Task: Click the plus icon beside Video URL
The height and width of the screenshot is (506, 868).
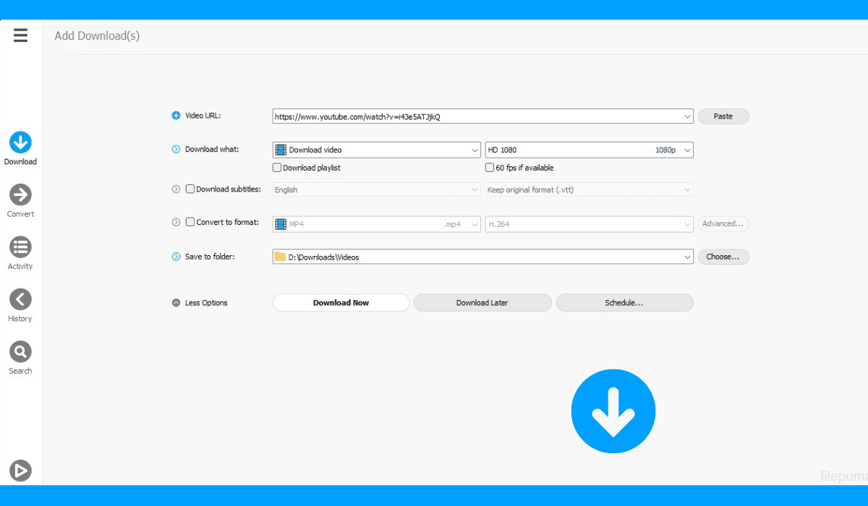Action: 176,116
